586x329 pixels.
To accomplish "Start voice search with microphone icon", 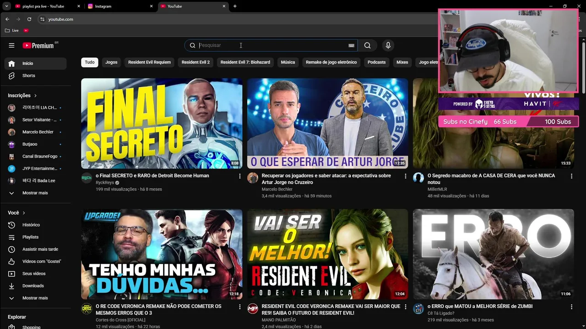I will tap(388, 45).
